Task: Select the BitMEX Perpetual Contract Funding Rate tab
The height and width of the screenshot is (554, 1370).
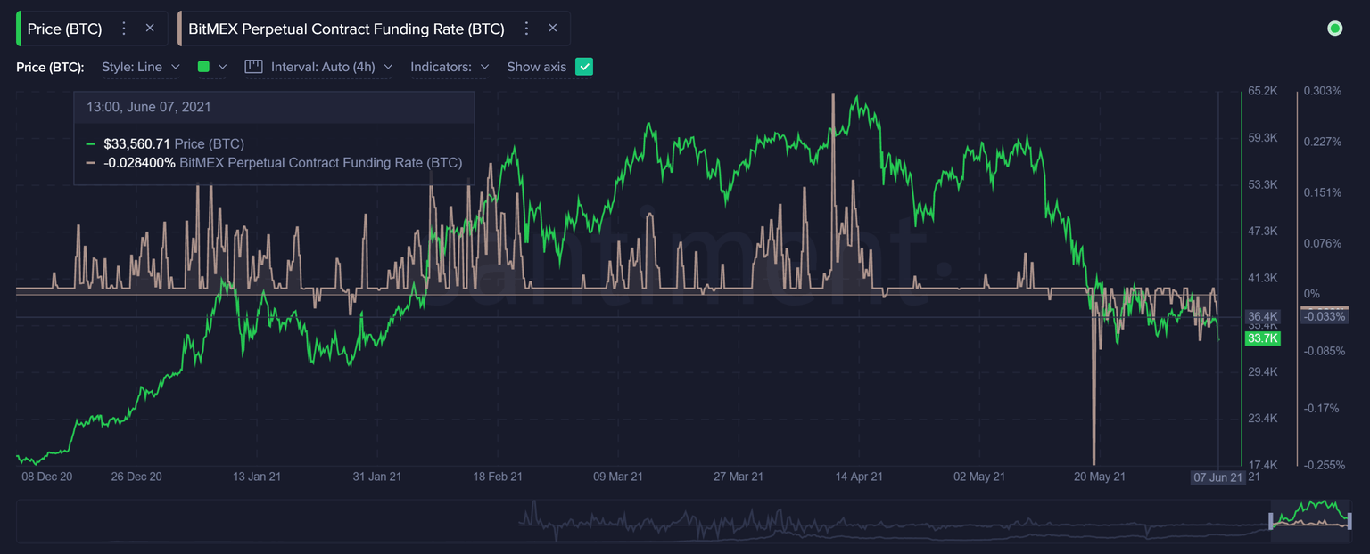Action: point(348,28)
